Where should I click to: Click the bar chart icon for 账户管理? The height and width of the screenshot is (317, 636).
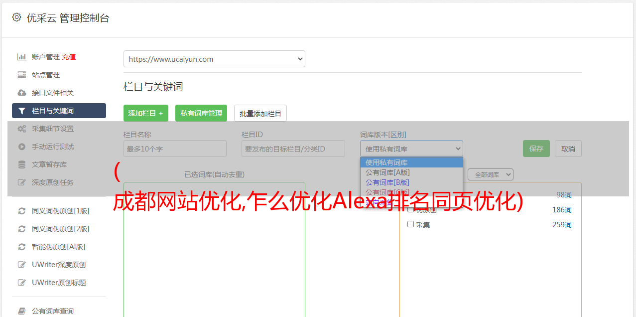click(22, 57)
